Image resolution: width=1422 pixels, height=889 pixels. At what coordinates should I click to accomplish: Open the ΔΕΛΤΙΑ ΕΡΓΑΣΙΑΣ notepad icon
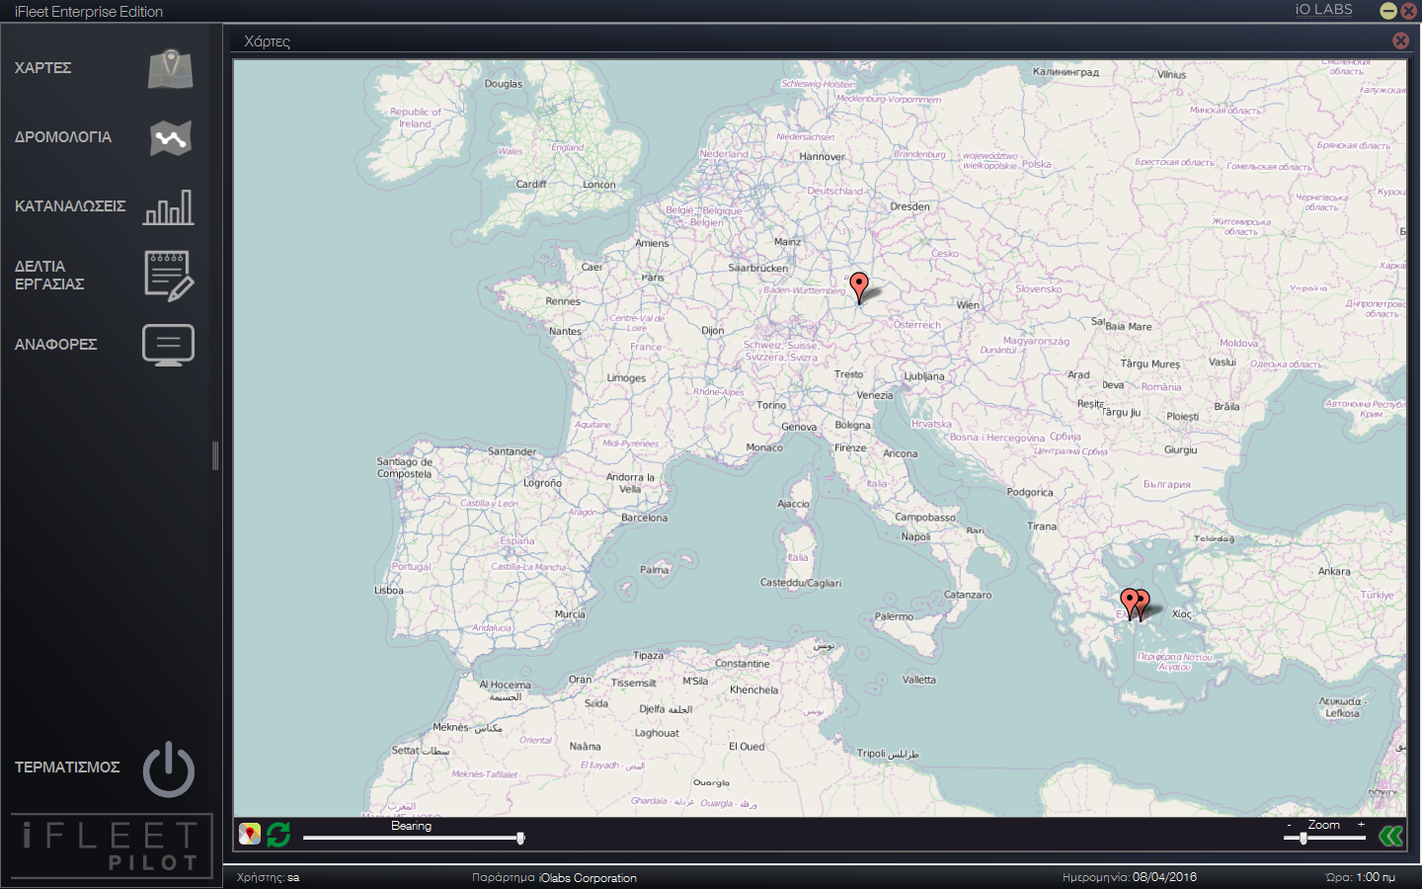169,276
